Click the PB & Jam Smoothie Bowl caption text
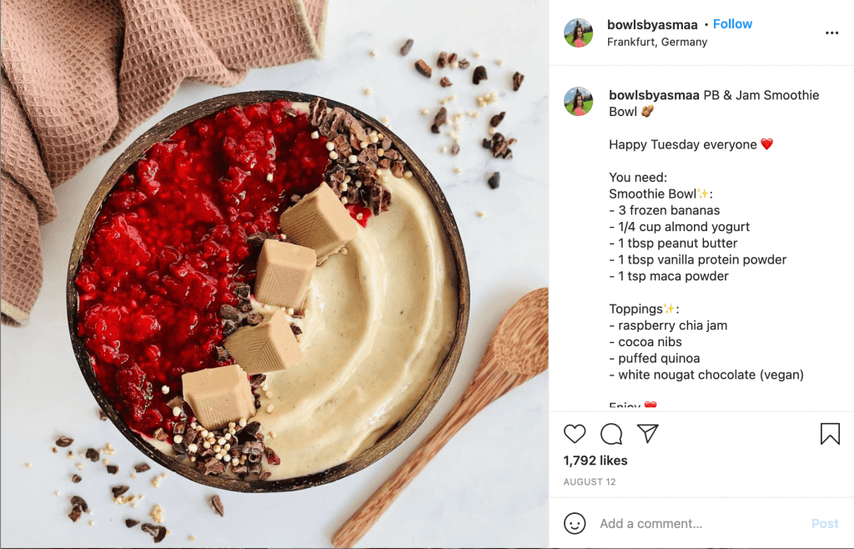854x549 pixels. click(x=714, y=103)
